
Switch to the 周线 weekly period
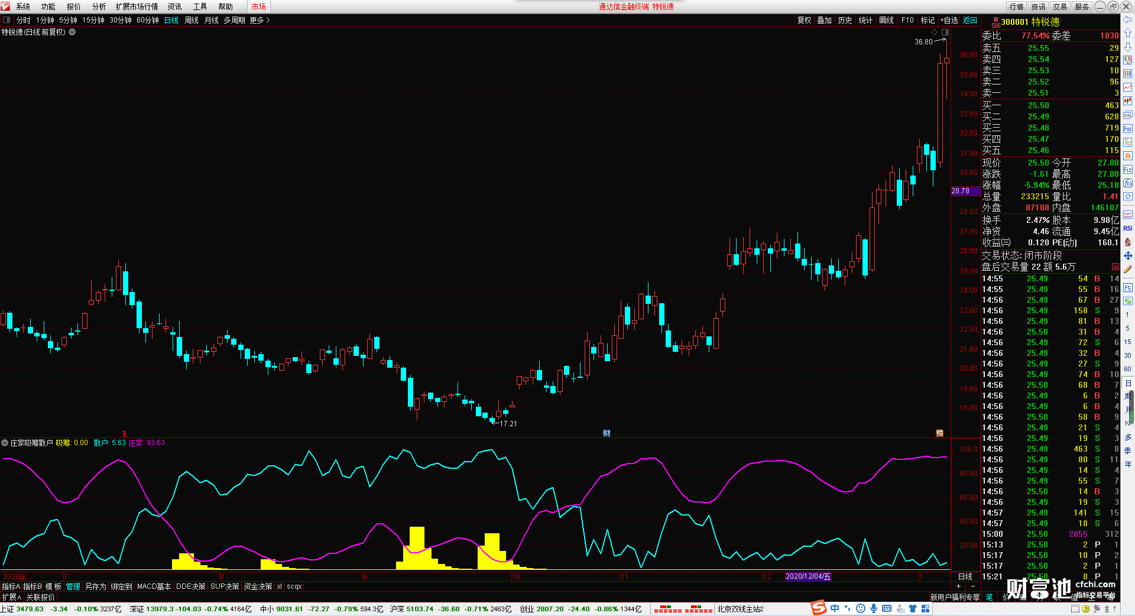coord(192,20)
